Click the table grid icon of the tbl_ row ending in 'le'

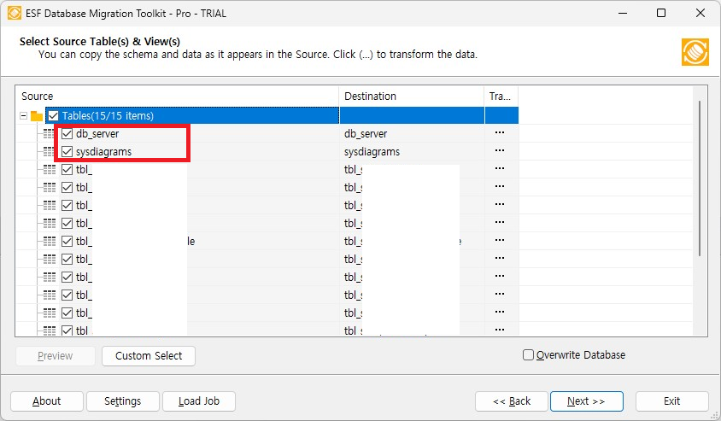(50, 242)
